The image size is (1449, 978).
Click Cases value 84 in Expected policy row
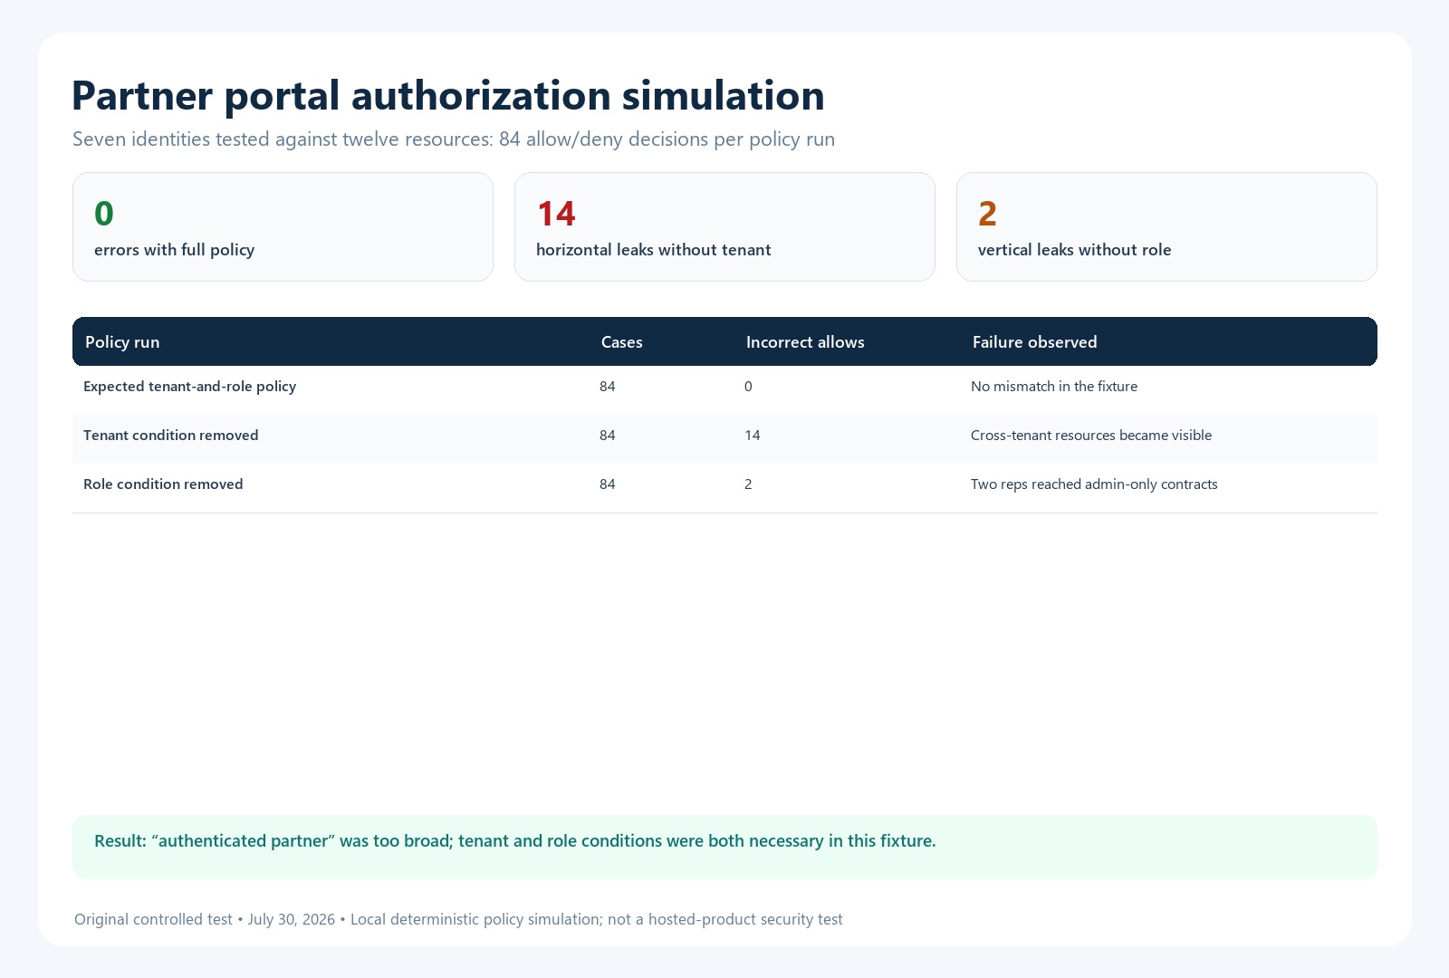coord(608,387)
